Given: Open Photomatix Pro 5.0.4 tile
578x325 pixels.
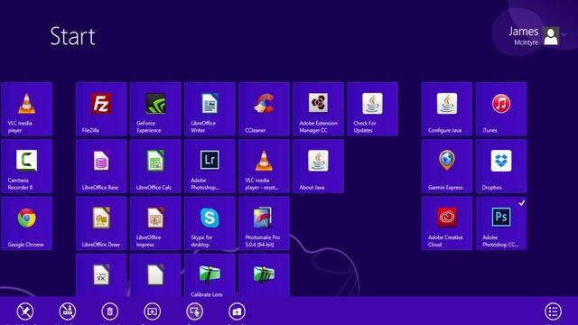Looking at the screenshot, I should point(264,223).
